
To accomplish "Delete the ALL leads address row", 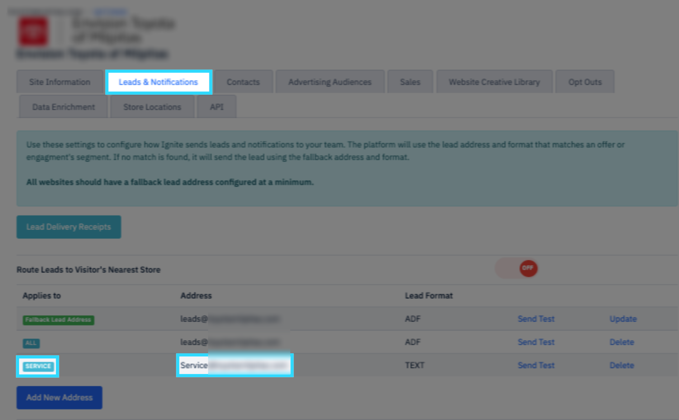I will pyautogui.click(x=622, y=342).
